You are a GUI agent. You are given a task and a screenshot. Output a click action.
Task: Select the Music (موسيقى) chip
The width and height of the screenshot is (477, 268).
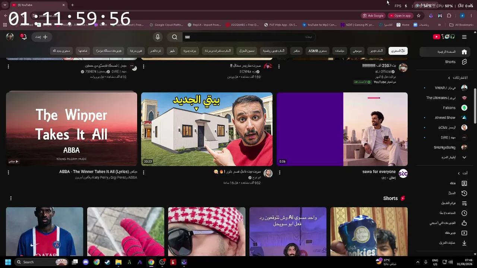tap(357, 51)
